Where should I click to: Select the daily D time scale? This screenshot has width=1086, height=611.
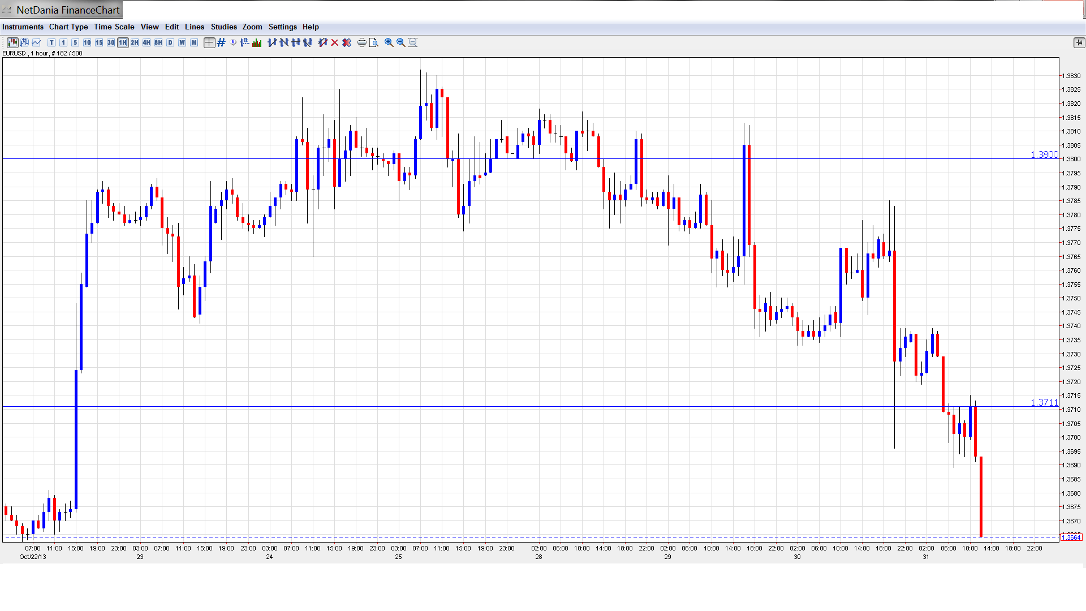[x=170, y=42]
